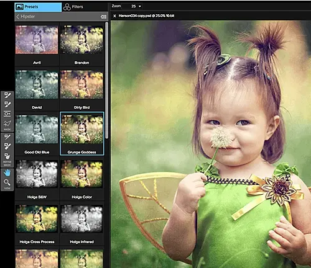Apply the Holga Cross Process preset thumbnail
311x268 pixels.
[x=37, y=219]
